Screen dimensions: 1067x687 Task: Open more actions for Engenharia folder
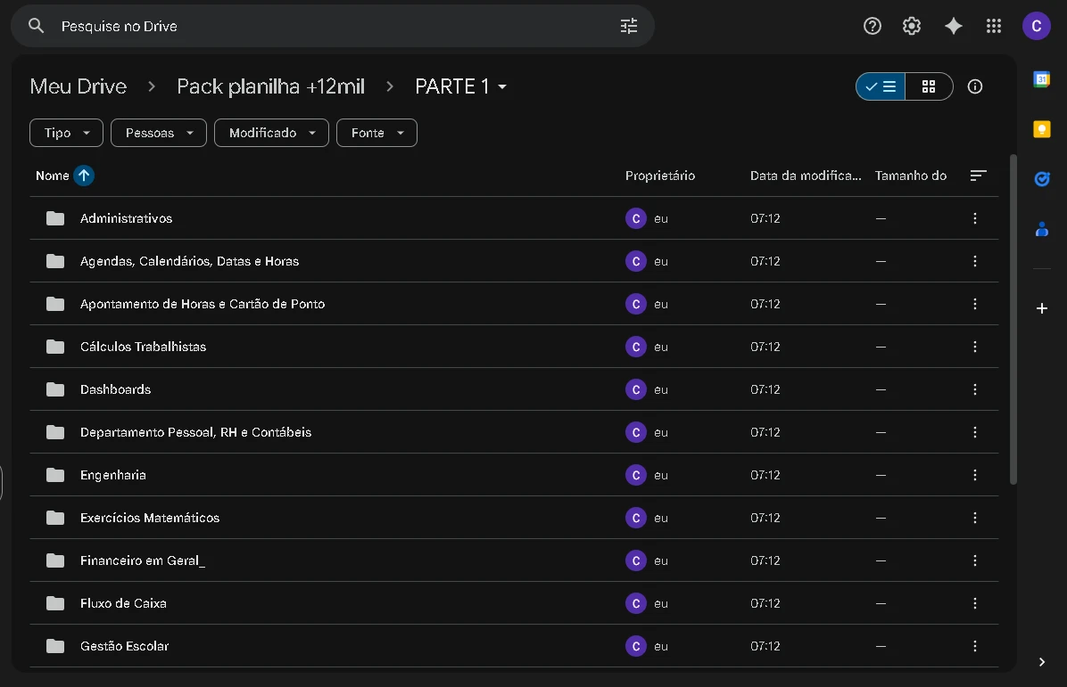pos(975,475)
